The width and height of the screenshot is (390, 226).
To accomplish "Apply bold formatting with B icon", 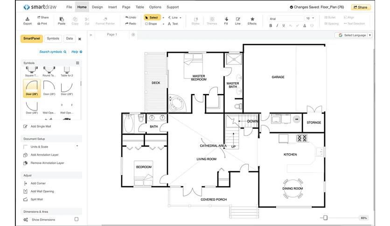I will point(271,26).
